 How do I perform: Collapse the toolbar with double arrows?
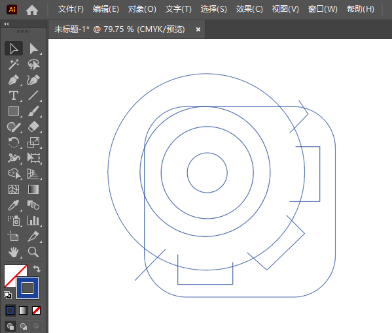pyautogui.click(x=7, y=24)
